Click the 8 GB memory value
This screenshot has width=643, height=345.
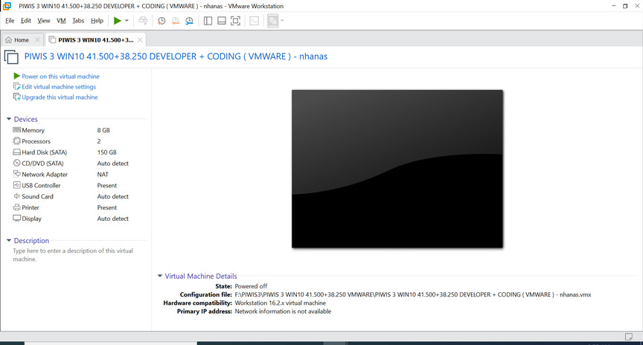click(103, 130)
